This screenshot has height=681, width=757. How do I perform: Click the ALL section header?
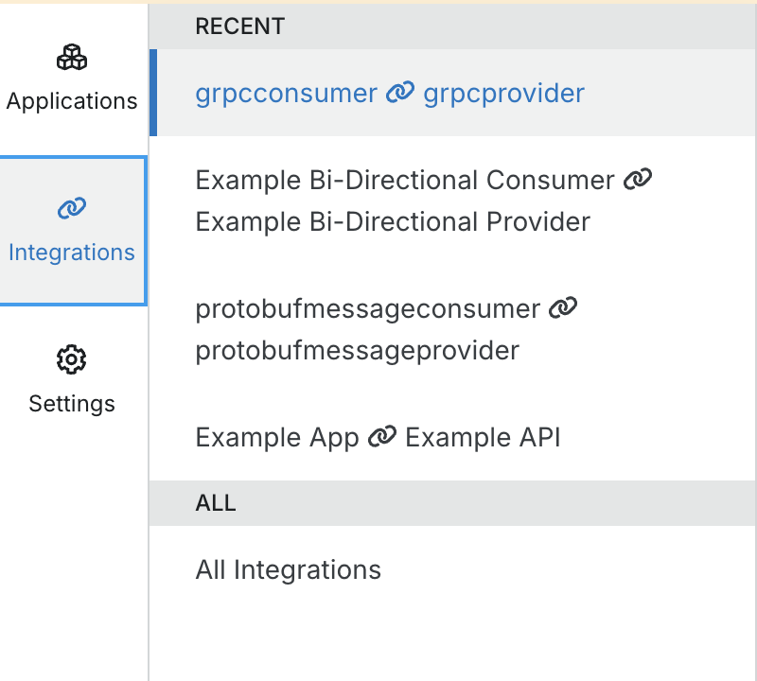coord(217,503)
